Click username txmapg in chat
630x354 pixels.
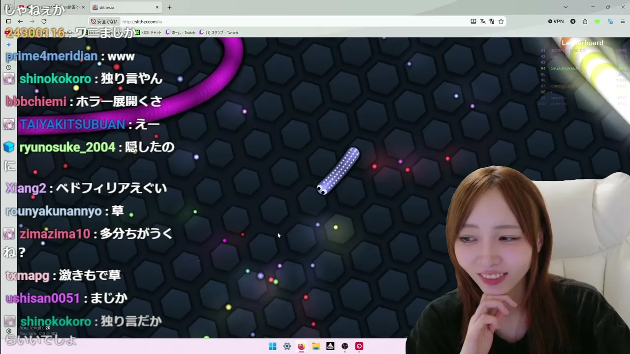click(28, 275)
